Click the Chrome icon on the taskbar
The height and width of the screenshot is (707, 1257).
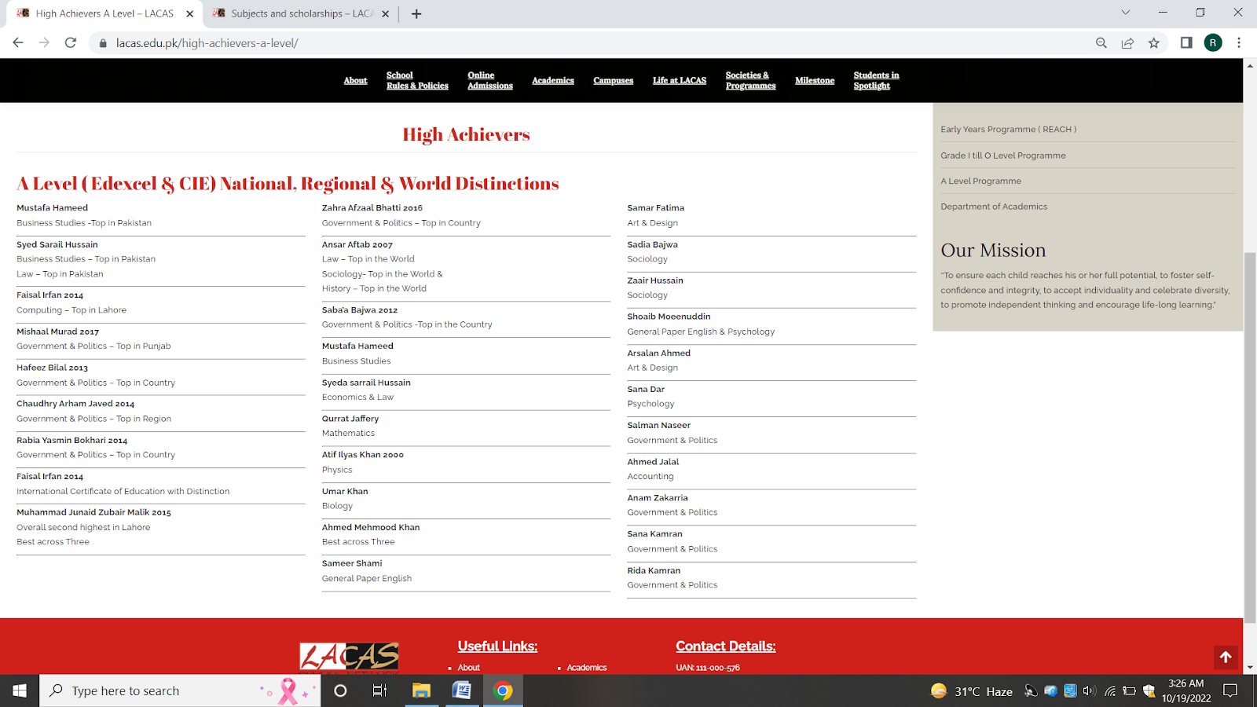point(503,691)
